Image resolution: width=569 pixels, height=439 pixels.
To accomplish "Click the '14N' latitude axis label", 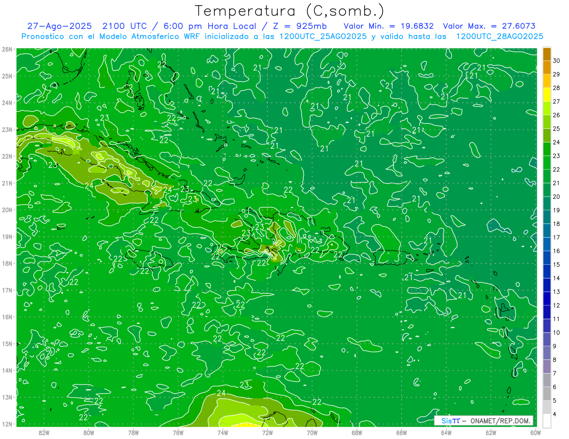I will click(x=7, y=370).
